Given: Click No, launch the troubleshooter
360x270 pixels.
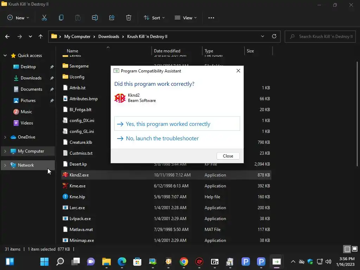Looking at the screenshot, I should click(177, 138).
